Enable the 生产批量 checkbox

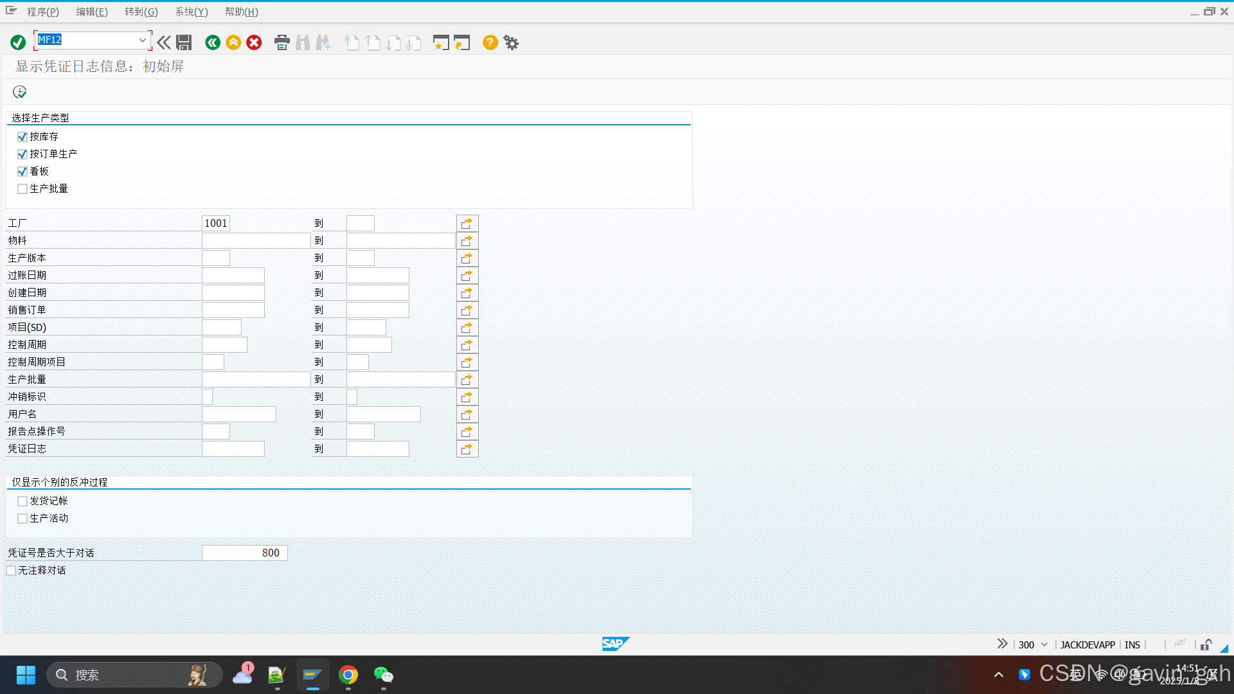(x=22, y=189)
